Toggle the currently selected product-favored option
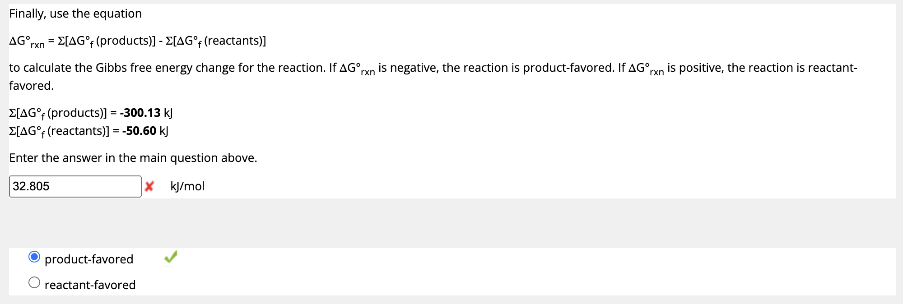The width and height of the screenshot is (903, 304). pos(33,257)
